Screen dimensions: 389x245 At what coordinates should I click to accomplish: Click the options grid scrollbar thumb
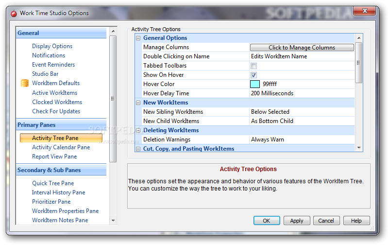[x=359, y=63]
